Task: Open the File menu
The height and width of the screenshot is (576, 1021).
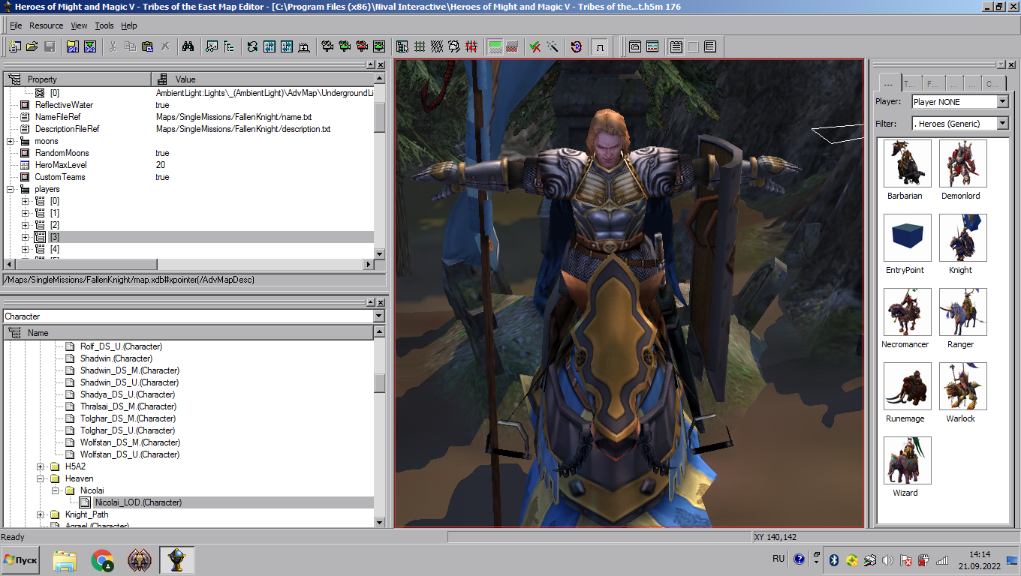Action: (16, 25)
